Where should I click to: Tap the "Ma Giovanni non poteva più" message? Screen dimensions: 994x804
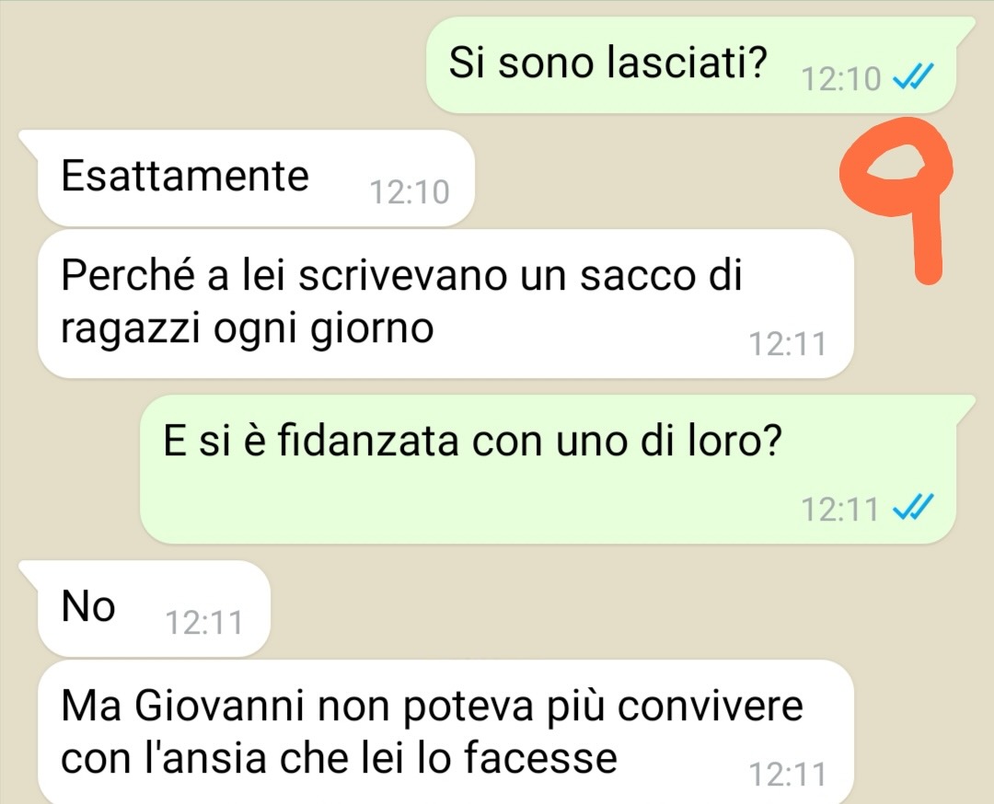click(445, 732)
